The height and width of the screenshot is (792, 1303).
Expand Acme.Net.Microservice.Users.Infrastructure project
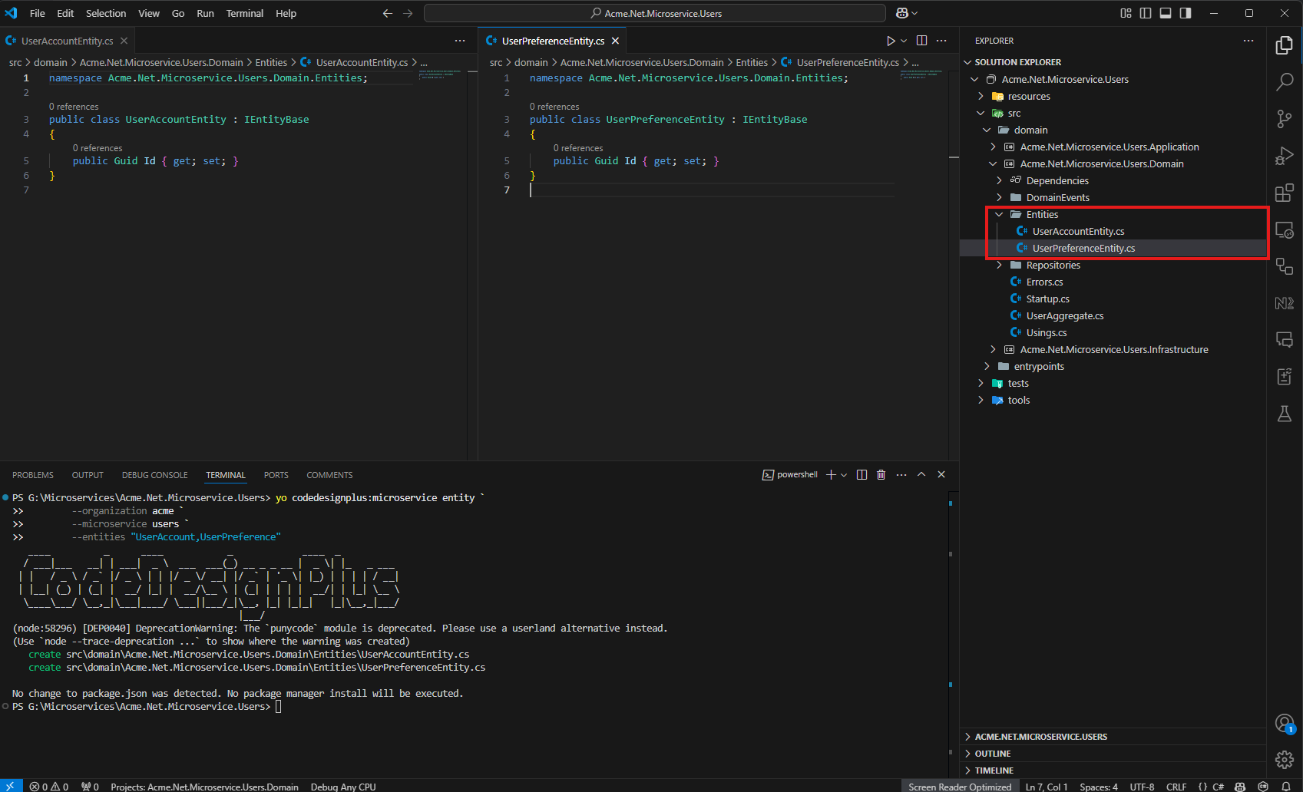[x=993, y=350]
